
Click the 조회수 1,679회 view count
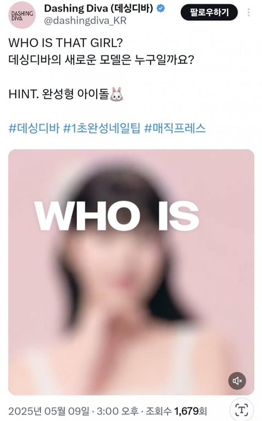(x=176, y=411)
